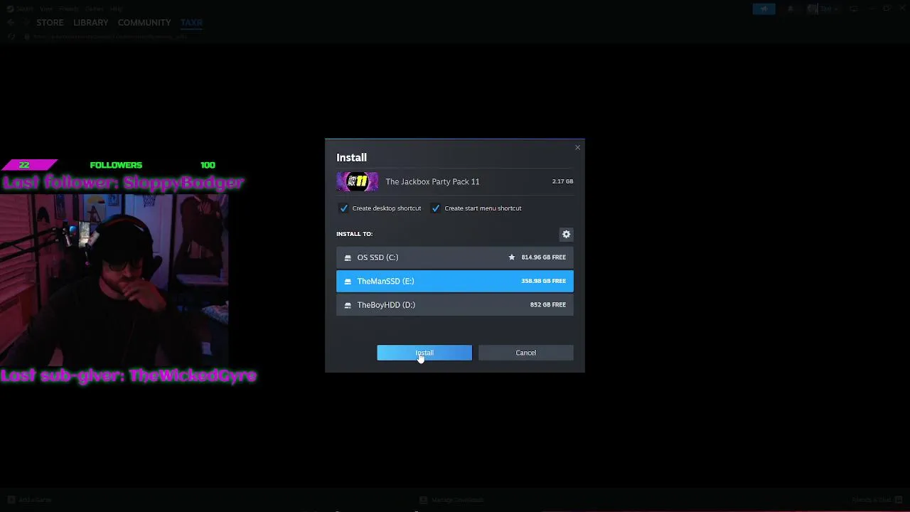Viewport: 910px width, 512px height.
Task: Select TheBoyHDD (D:) drive
Action: coord(455,304)
